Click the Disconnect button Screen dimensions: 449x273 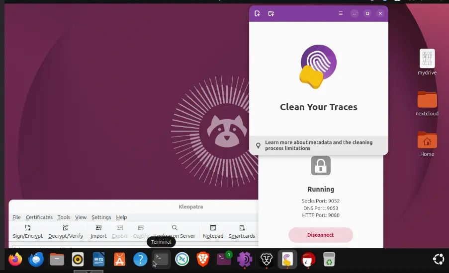click(321, 235)
